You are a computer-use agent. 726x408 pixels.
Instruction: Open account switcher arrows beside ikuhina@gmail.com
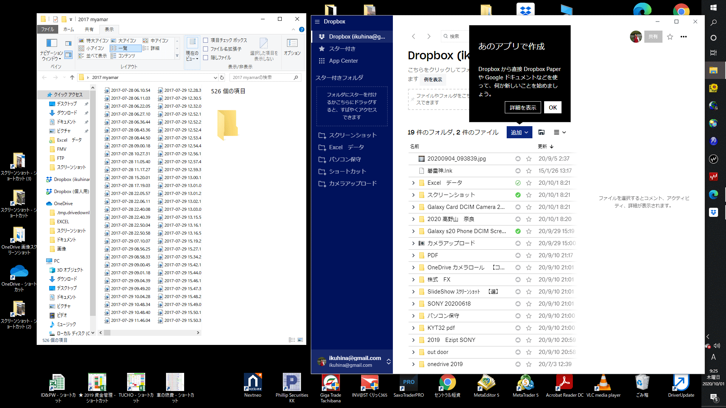(388, 362)
